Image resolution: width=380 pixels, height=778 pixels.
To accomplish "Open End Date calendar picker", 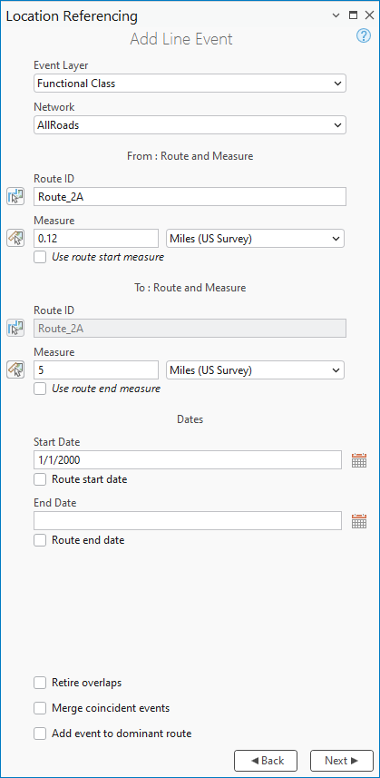I will coord(359,521).
